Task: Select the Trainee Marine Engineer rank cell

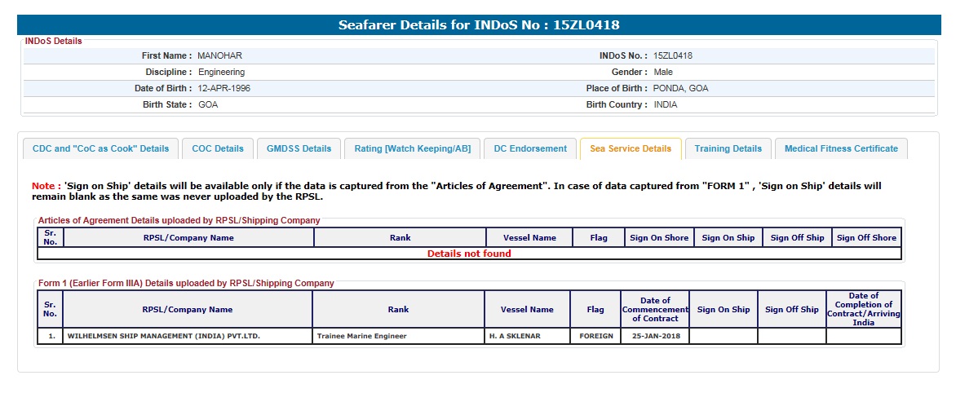Action: [361, 336]
